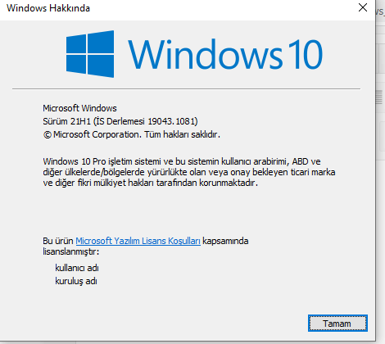Click the kapsamında word after the link
Viewport: 385px width, 344px height.
coord(225,241)
